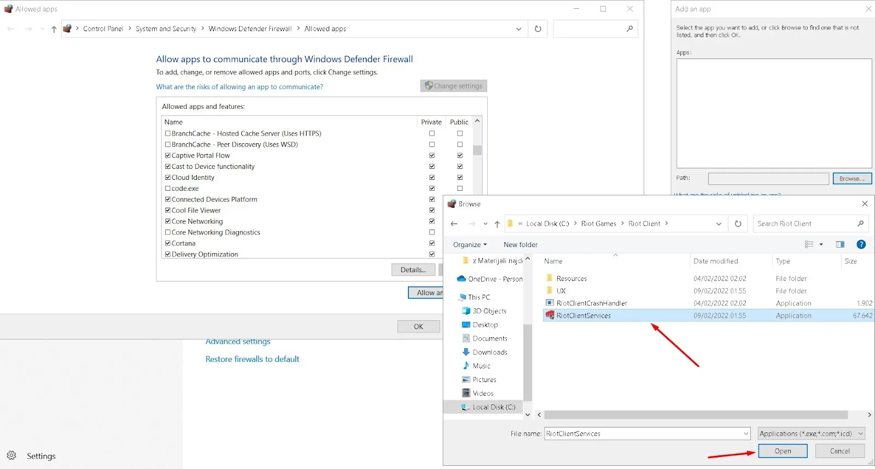This screenshot has width=875, height=469.
Task: Toggle BranchCache - Peer Discovery checkbox
Action: [168, 144]
